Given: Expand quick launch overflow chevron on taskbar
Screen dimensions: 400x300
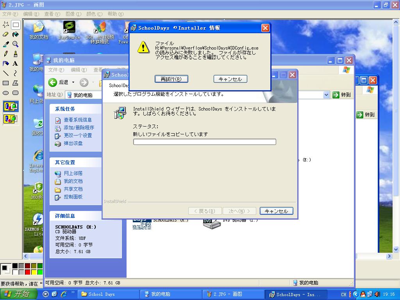Looking at the screenshot, I should [x=73, y=292].
